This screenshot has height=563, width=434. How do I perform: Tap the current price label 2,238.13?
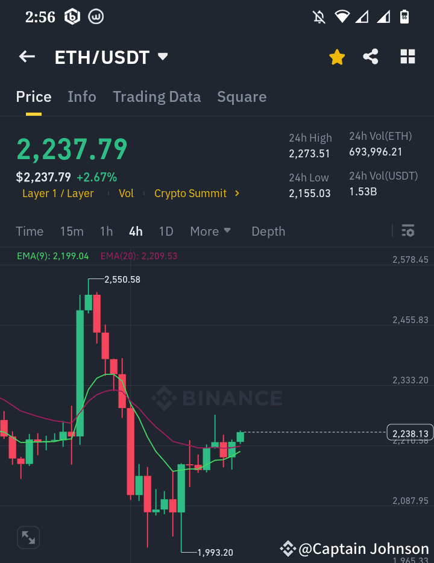click(x=410, y=433)
